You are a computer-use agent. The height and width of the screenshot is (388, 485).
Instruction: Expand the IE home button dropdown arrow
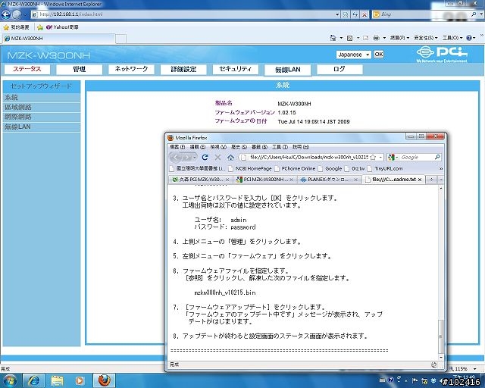[x=341, y=38]
